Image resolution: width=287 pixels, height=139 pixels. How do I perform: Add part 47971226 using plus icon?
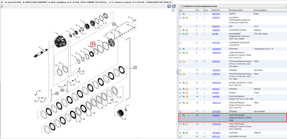(x=180, y=43)
